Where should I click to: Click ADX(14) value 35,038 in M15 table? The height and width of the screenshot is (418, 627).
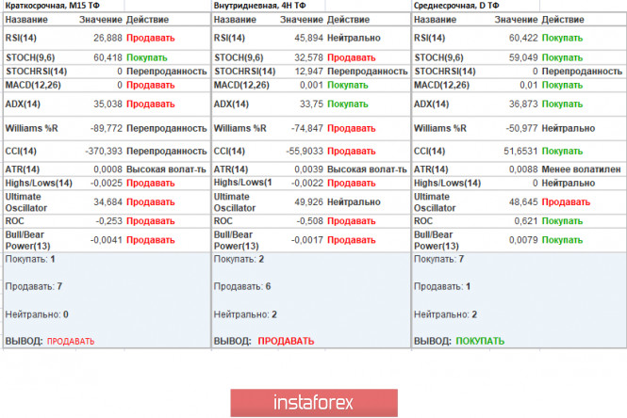point(107,104)
